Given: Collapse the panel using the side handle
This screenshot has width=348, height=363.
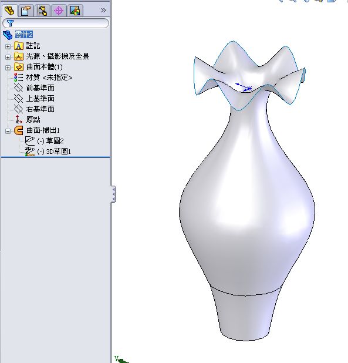Looking at the screenshot, I should point(113,194).
